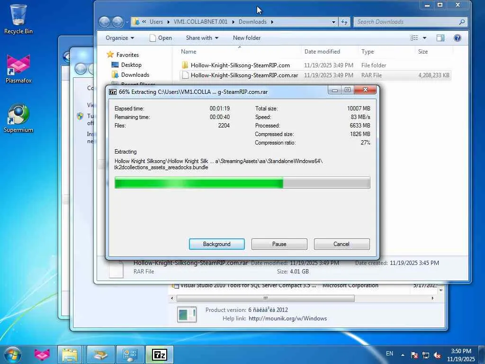Open the view options dropdown arrow
Screen dimensions: 485x364
425,38
